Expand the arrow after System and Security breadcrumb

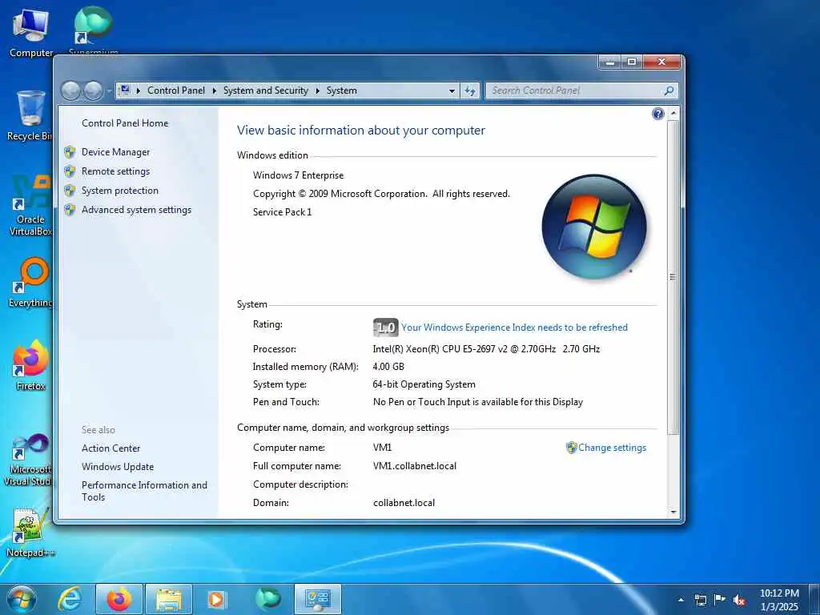pyautogui.click(x=317, y=90)
